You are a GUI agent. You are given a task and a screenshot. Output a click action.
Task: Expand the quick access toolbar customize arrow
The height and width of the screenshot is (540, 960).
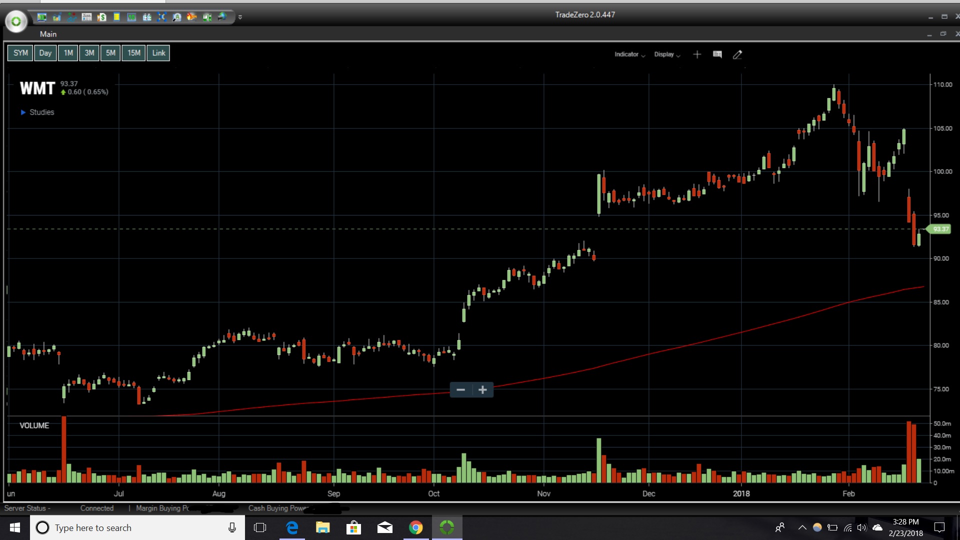click(x=240, y=17)
